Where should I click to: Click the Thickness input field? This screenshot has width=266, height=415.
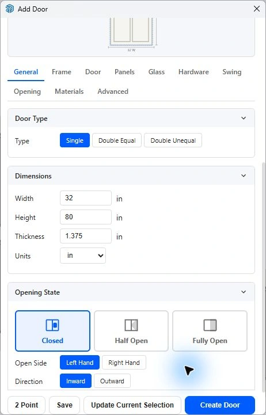(86, 236)
